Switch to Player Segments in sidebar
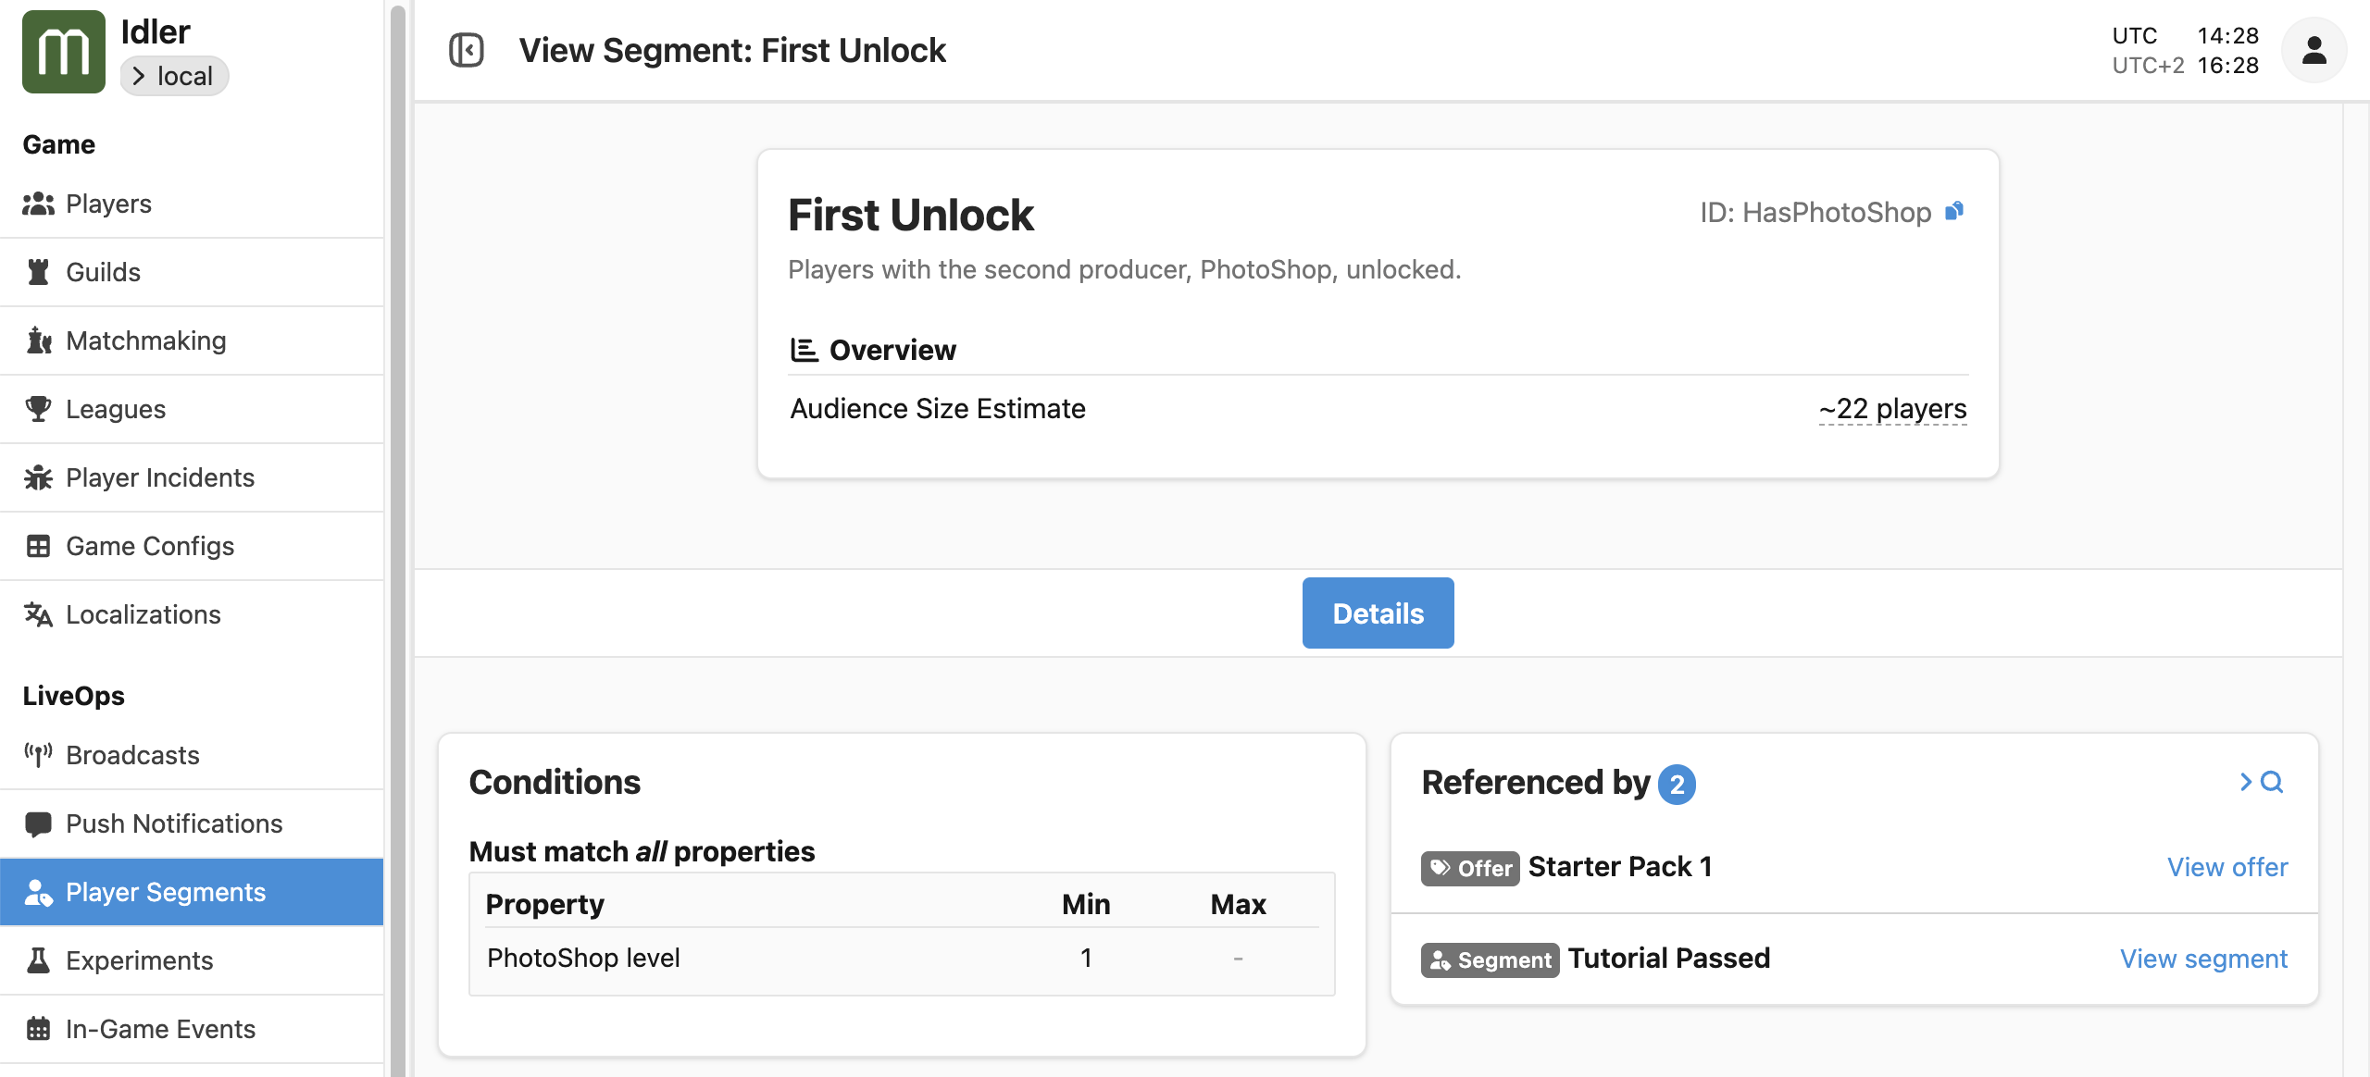This screenshot has height=1077, width=2370. 166,891
